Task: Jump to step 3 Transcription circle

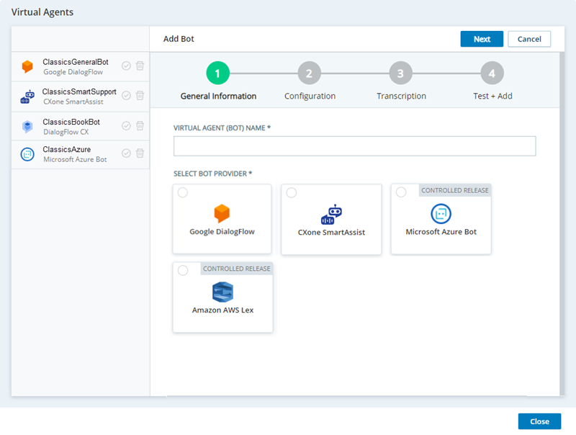Action: [x=400, y=73]
